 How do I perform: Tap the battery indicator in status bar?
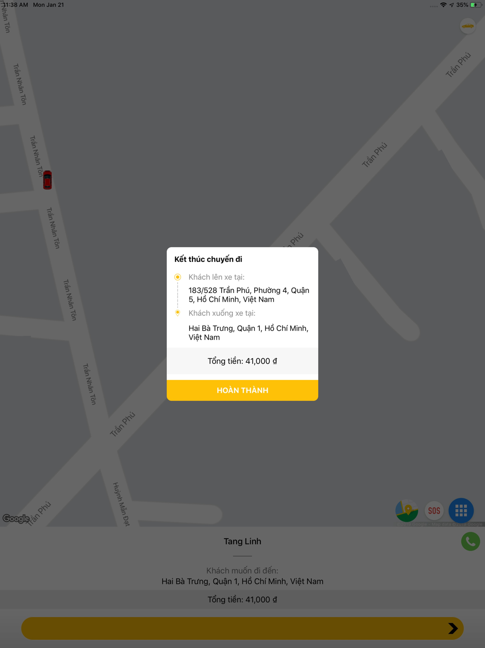(x=476, y=5)
